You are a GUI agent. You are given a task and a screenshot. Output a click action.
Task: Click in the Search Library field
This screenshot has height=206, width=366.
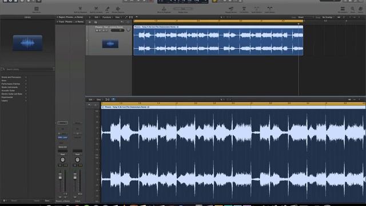[x=27, y=69]
